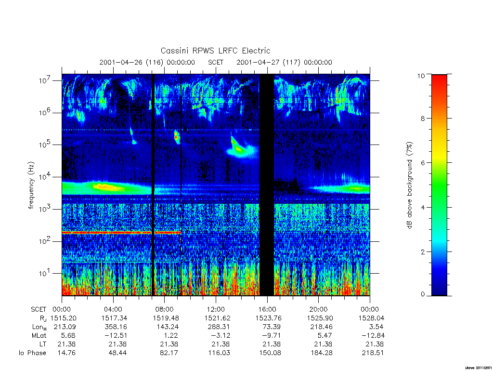The width and height of the screenshot is (493, 370).
Task: Click the 10^7 frequency tick label
Action: (x=46, y=80)
